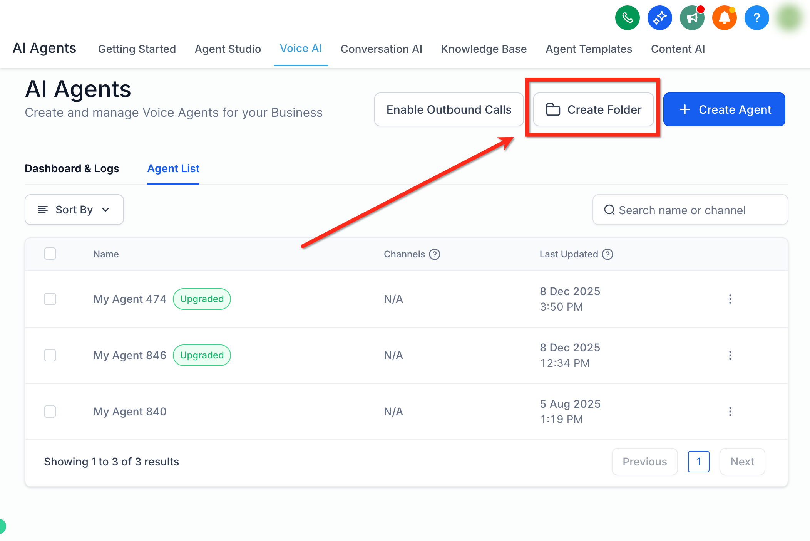Open the green phone dialer icon
Viewport: 810px width, 541px height.
[627, 18]
